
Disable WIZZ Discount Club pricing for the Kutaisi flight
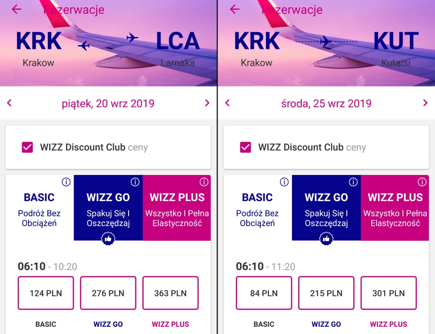tap(245, 147)
